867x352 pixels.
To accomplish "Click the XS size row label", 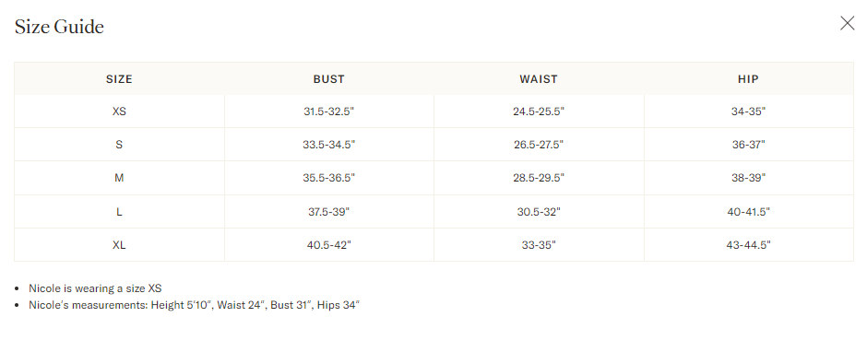I will [x=119, y=111].
